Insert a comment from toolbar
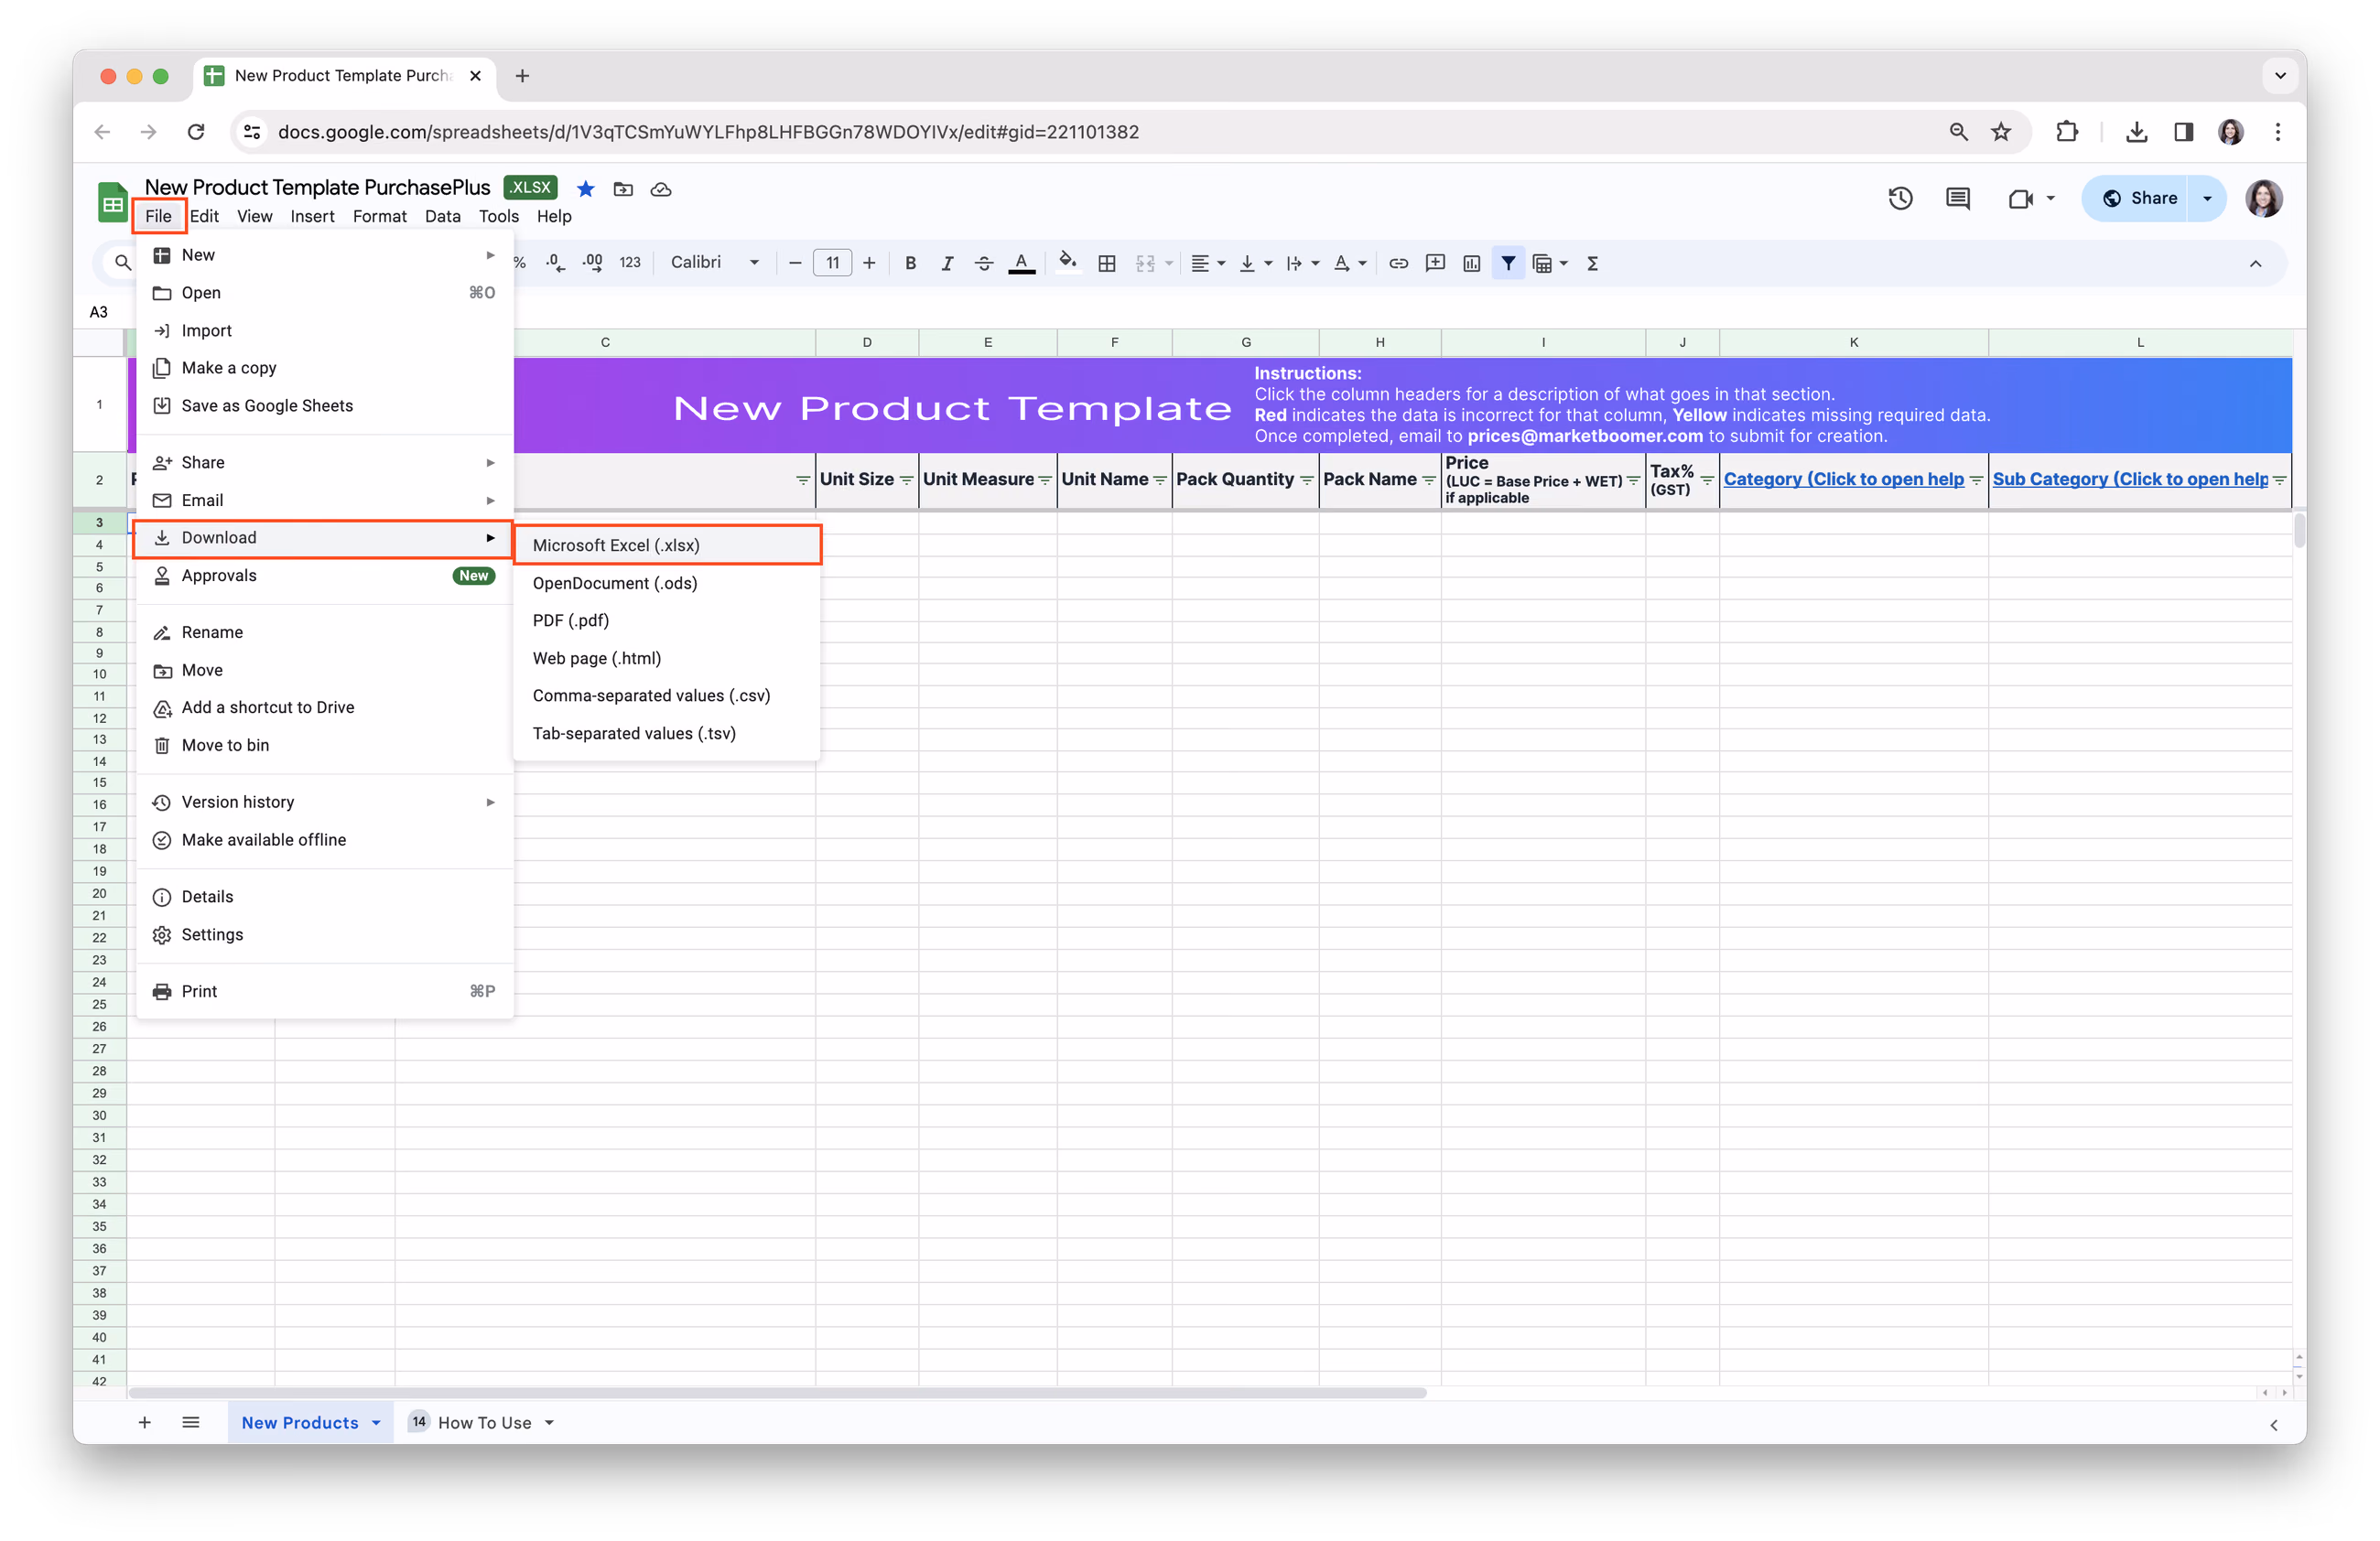The image size is (2380, 1541). click(x=1435, y=263)
